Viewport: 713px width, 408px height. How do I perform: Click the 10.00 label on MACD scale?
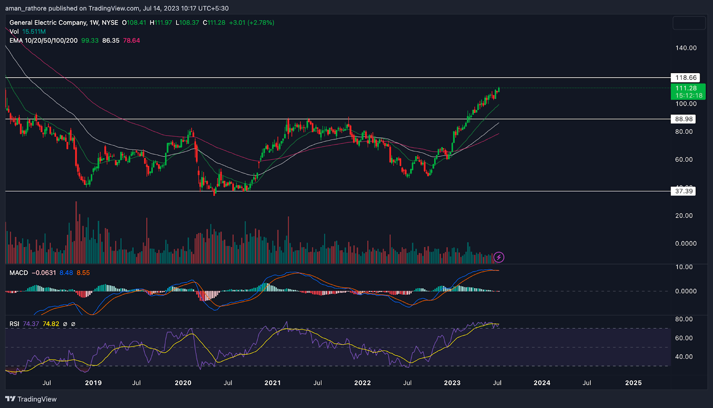[x=684, y=267]
